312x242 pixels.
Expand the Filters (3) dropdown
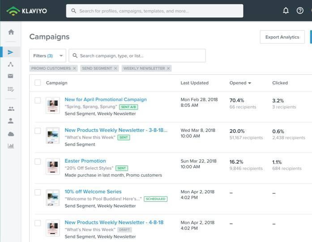coord(47,56)
